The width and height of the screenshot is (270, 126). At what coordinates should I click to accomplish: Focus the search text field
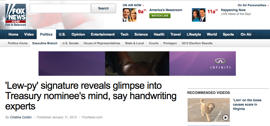60,8
